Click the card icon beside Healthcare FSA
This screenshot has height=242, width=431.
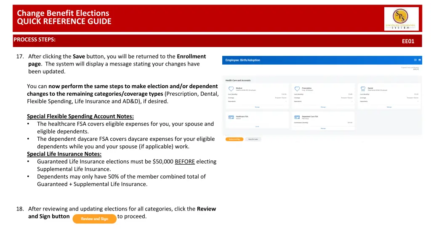pos(231,117)
